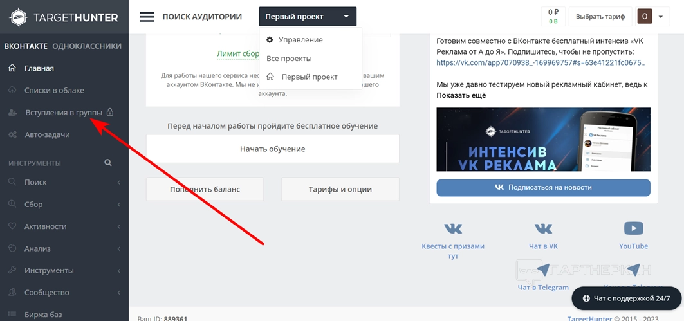This screenshot has height=321, width=684.
Task: Click the Telegram icon above Чат в Telegram
Action: point(543,270)
